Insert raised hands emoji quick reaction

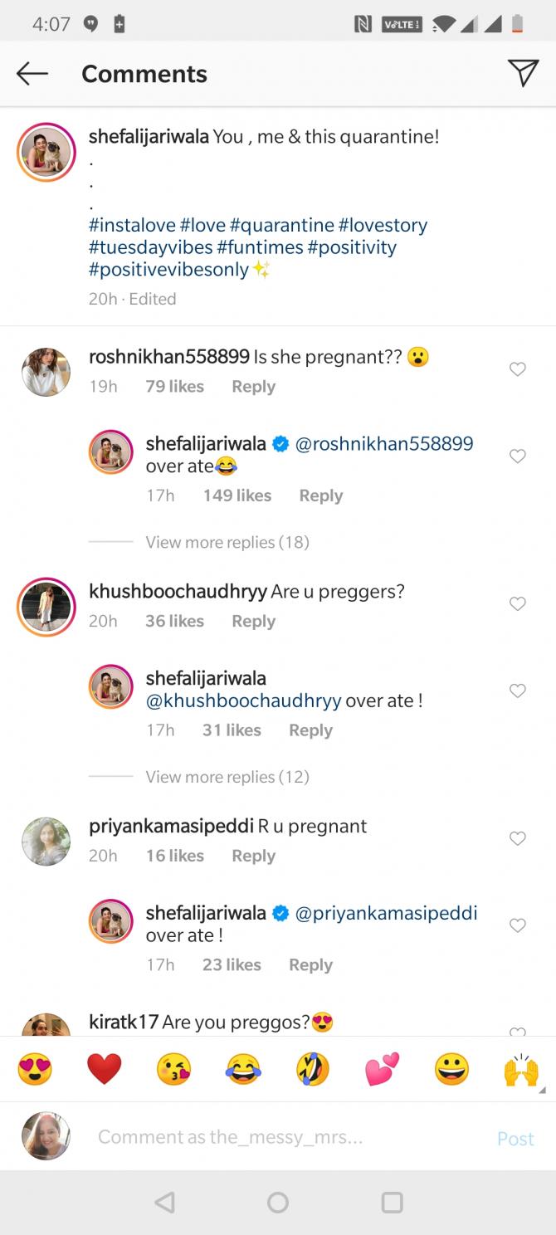click(520, 1069)
